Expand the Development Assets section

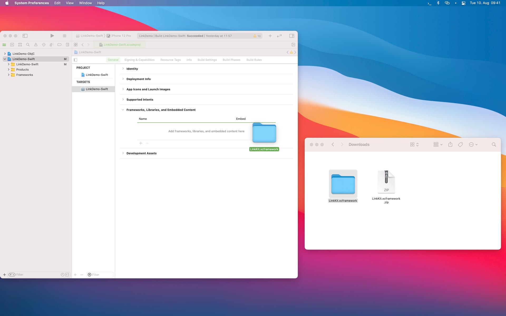(123, 153)
